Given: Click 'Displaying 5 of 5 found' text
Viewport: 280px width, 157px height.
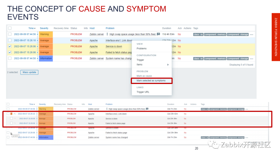Looking at the screenshot, I should point(241,65).
